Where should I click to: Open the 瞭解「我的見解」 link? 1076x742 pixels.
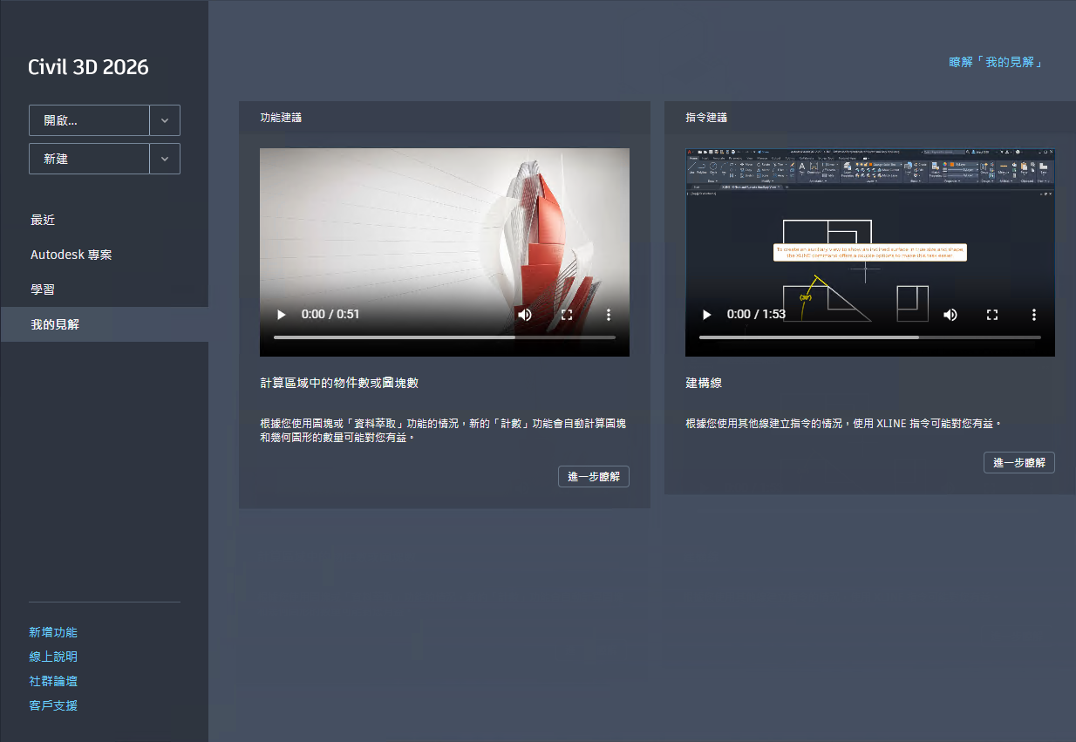[x=997, y=63]
